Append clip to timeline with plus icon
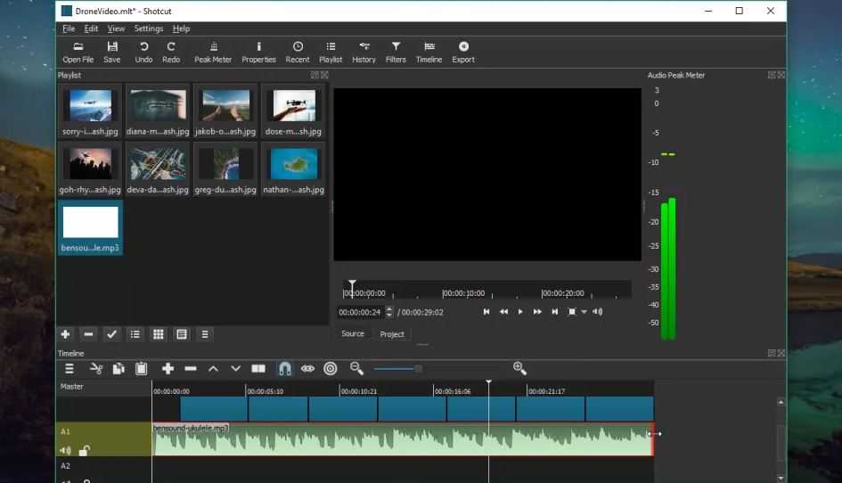The image size is (842, 483). (x=168, y=369)
